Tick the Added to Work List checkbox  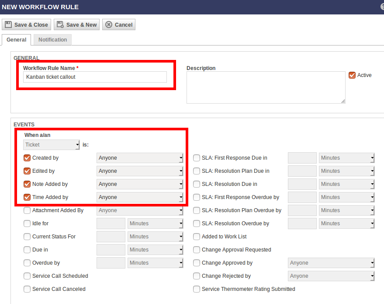[x=197, y=237]
